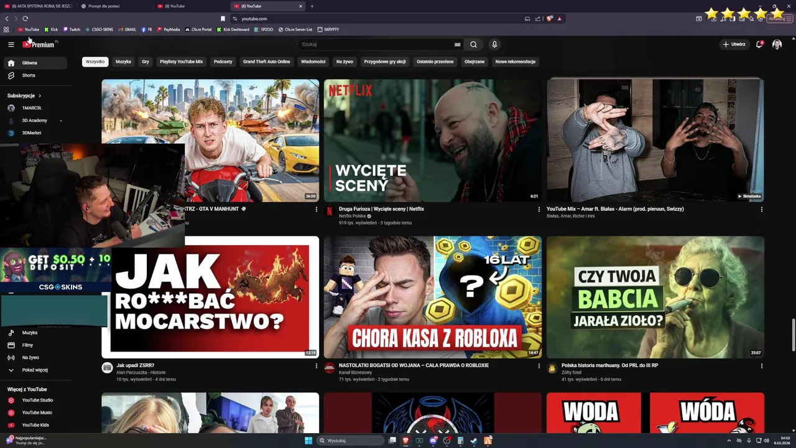Select the Przygodowe gry akcji chip

pos(385,62)
